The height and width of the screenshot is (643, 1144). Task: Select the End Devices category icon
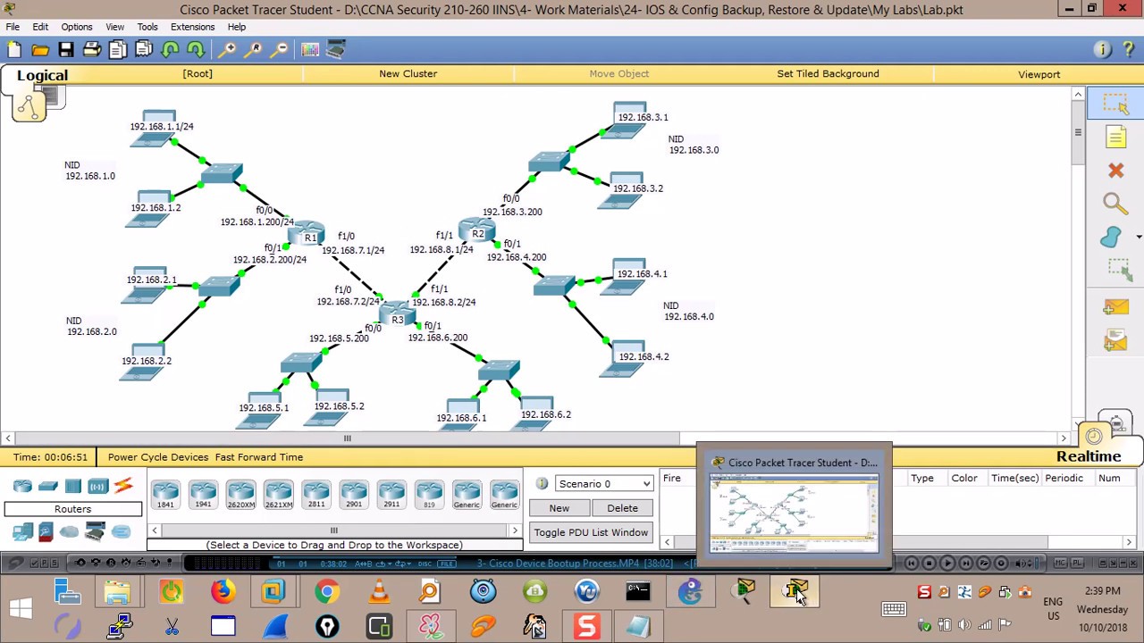tap(22, 532)
